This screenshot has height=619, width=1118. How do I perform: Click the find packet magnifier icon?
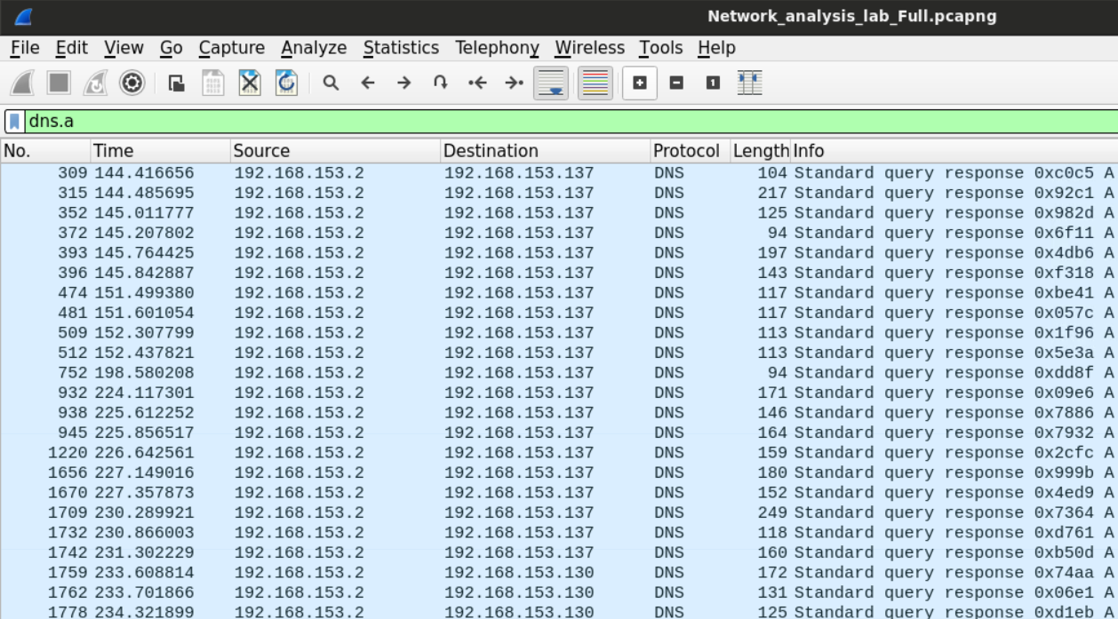(x=331, y=83)
